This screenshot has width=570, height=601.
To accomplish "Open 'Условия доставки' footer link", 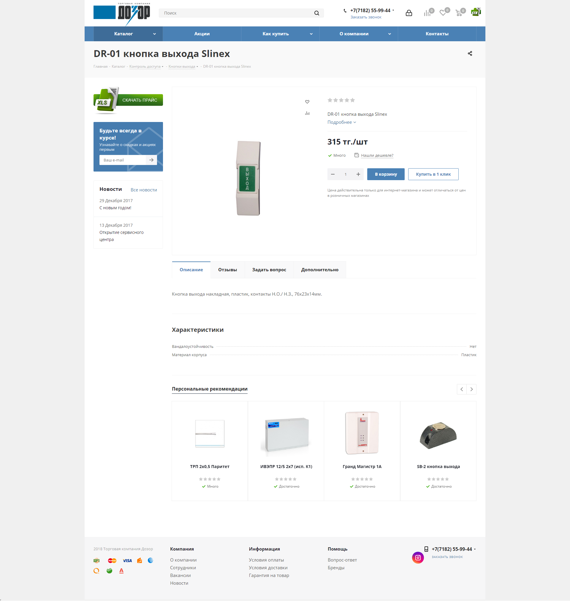I will (268, 568).
